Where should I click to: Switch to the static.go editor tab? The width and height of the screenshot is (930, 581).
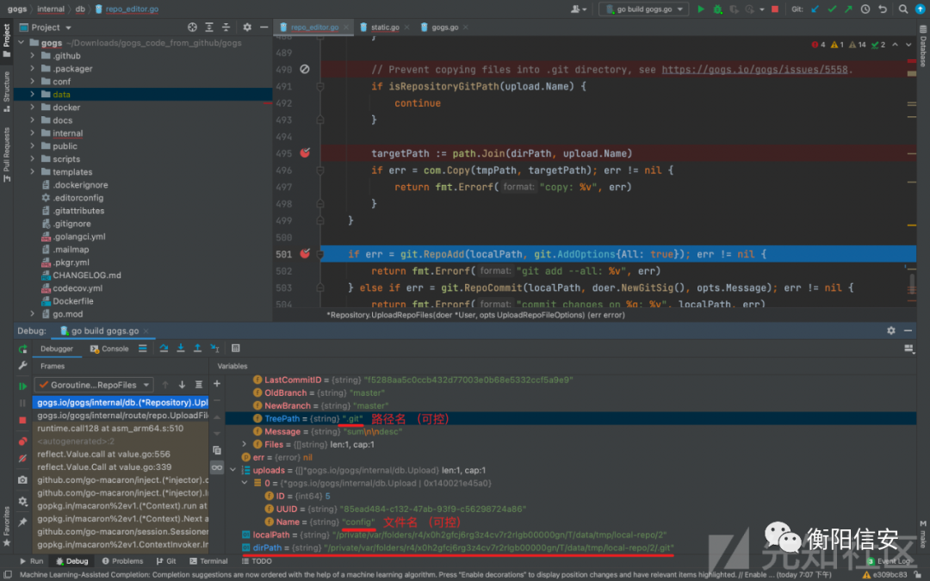click(385, 28)
